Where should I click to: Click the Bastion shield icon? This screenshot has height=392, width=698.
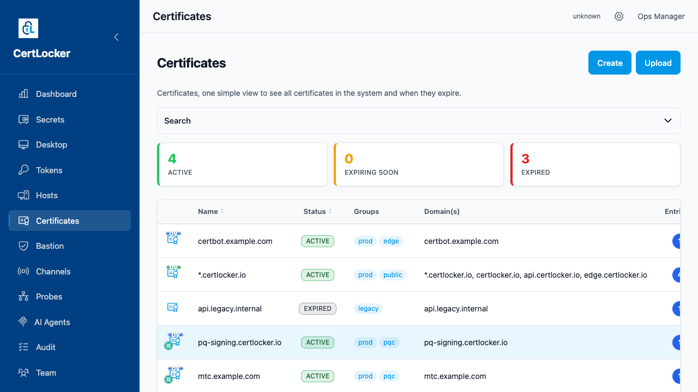[x=23, y=246]
